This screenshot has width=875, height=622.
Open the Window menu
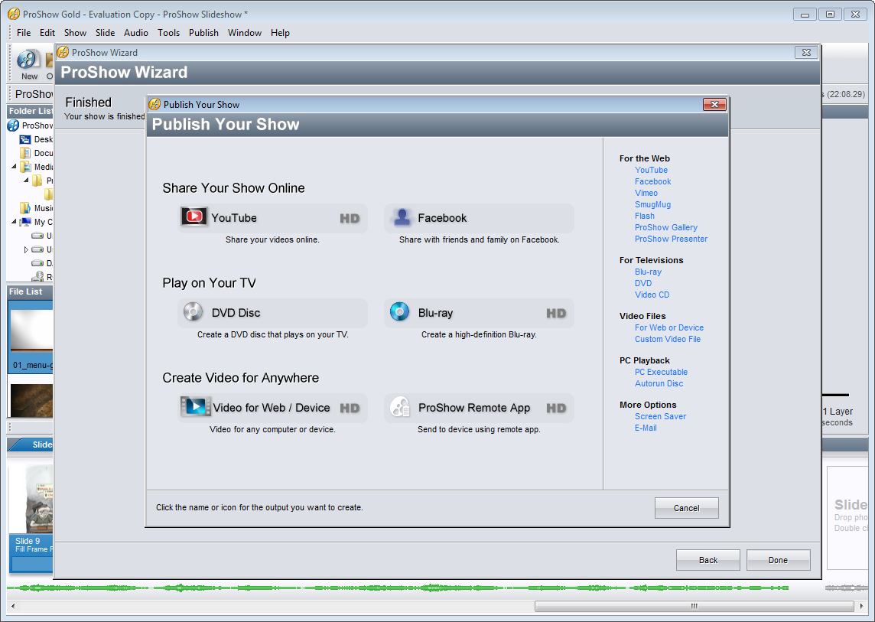tap(245, 33)
